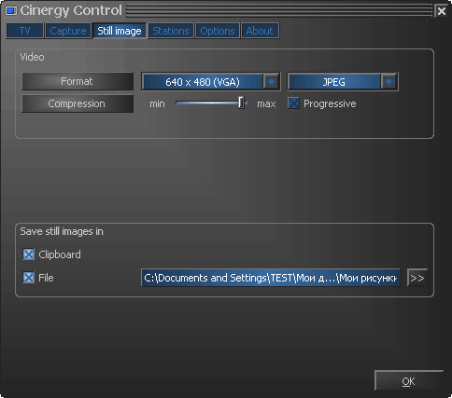Go to the Stations tab
The width and height of the screenshot is (452, 398).
click(x=171, y=31)
